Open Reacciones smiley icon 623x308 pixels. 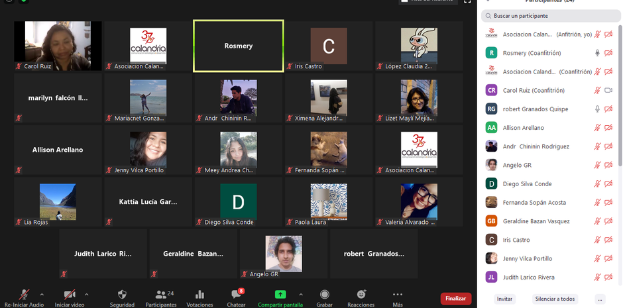(x=361, y=295)
